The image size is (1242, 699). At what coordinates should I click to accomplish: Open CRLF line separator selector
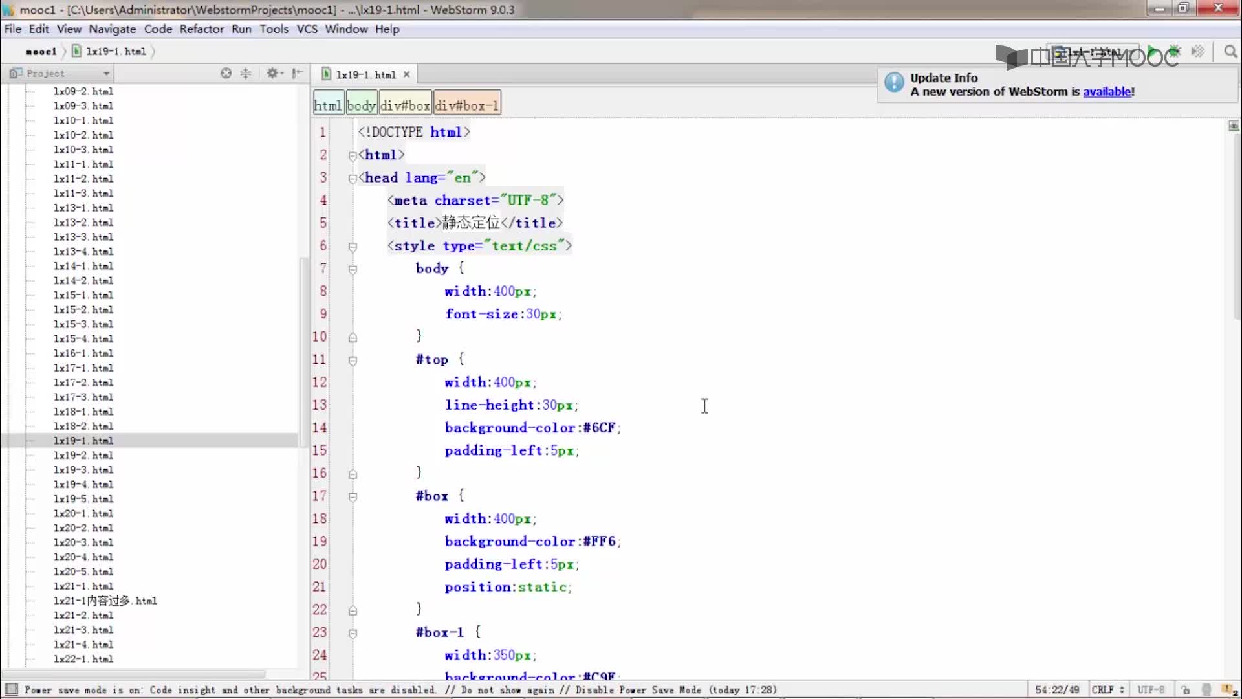[1108, 690]
